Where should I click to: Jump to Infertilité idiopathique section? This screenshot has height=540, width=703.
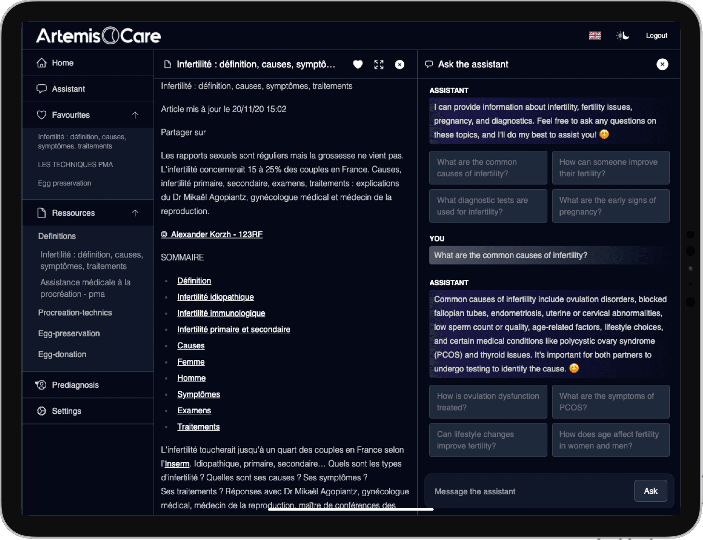point(215,297)
